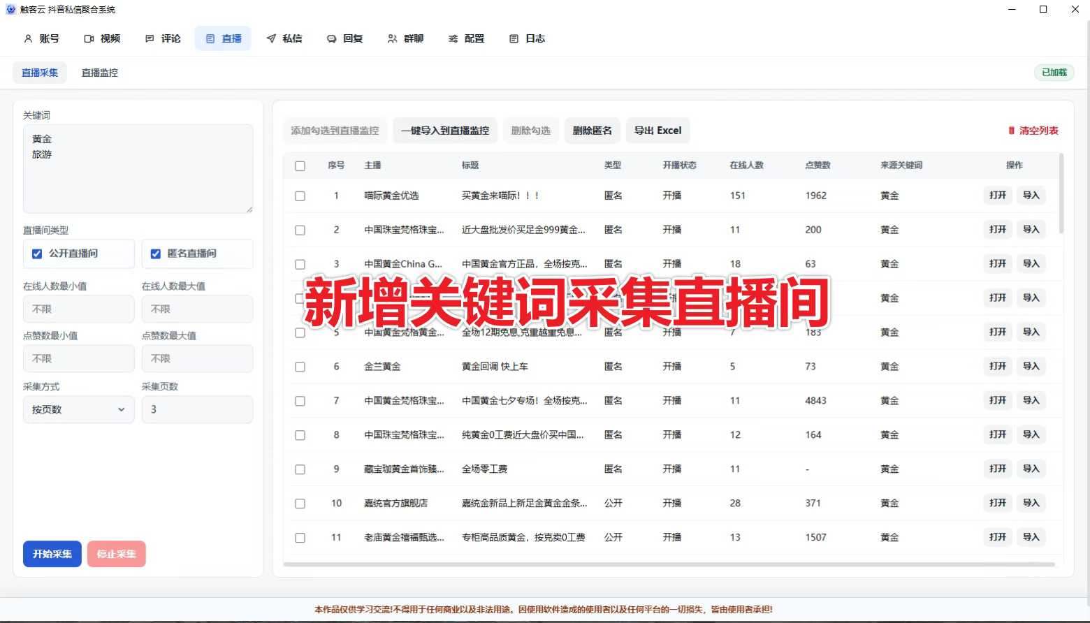The image size is (1090, 623).
Task: Click 停止采集 button
Action: 117,554
